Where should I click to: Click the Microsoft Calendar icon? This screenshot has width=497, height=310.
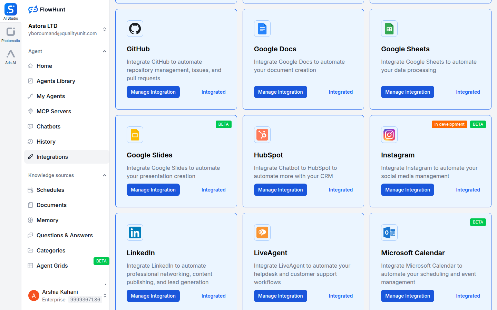click(389, 232)
